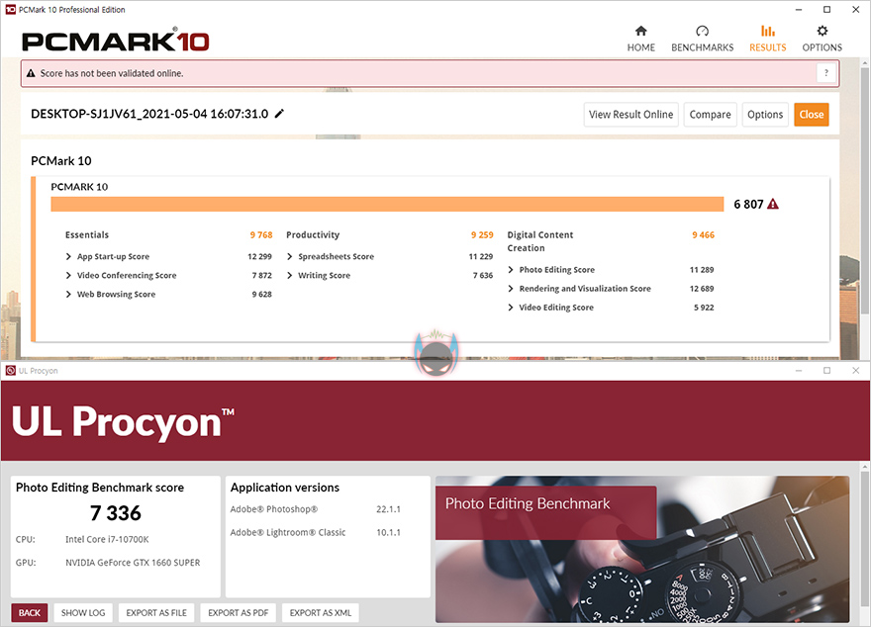Click NVIDIA GeForce GTX 1660 SUPER text
This screenshot has height=627, width=871.
[x=133, y=563]
